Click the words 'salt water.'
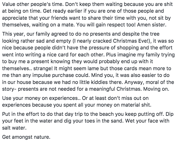 coord(14,128)
